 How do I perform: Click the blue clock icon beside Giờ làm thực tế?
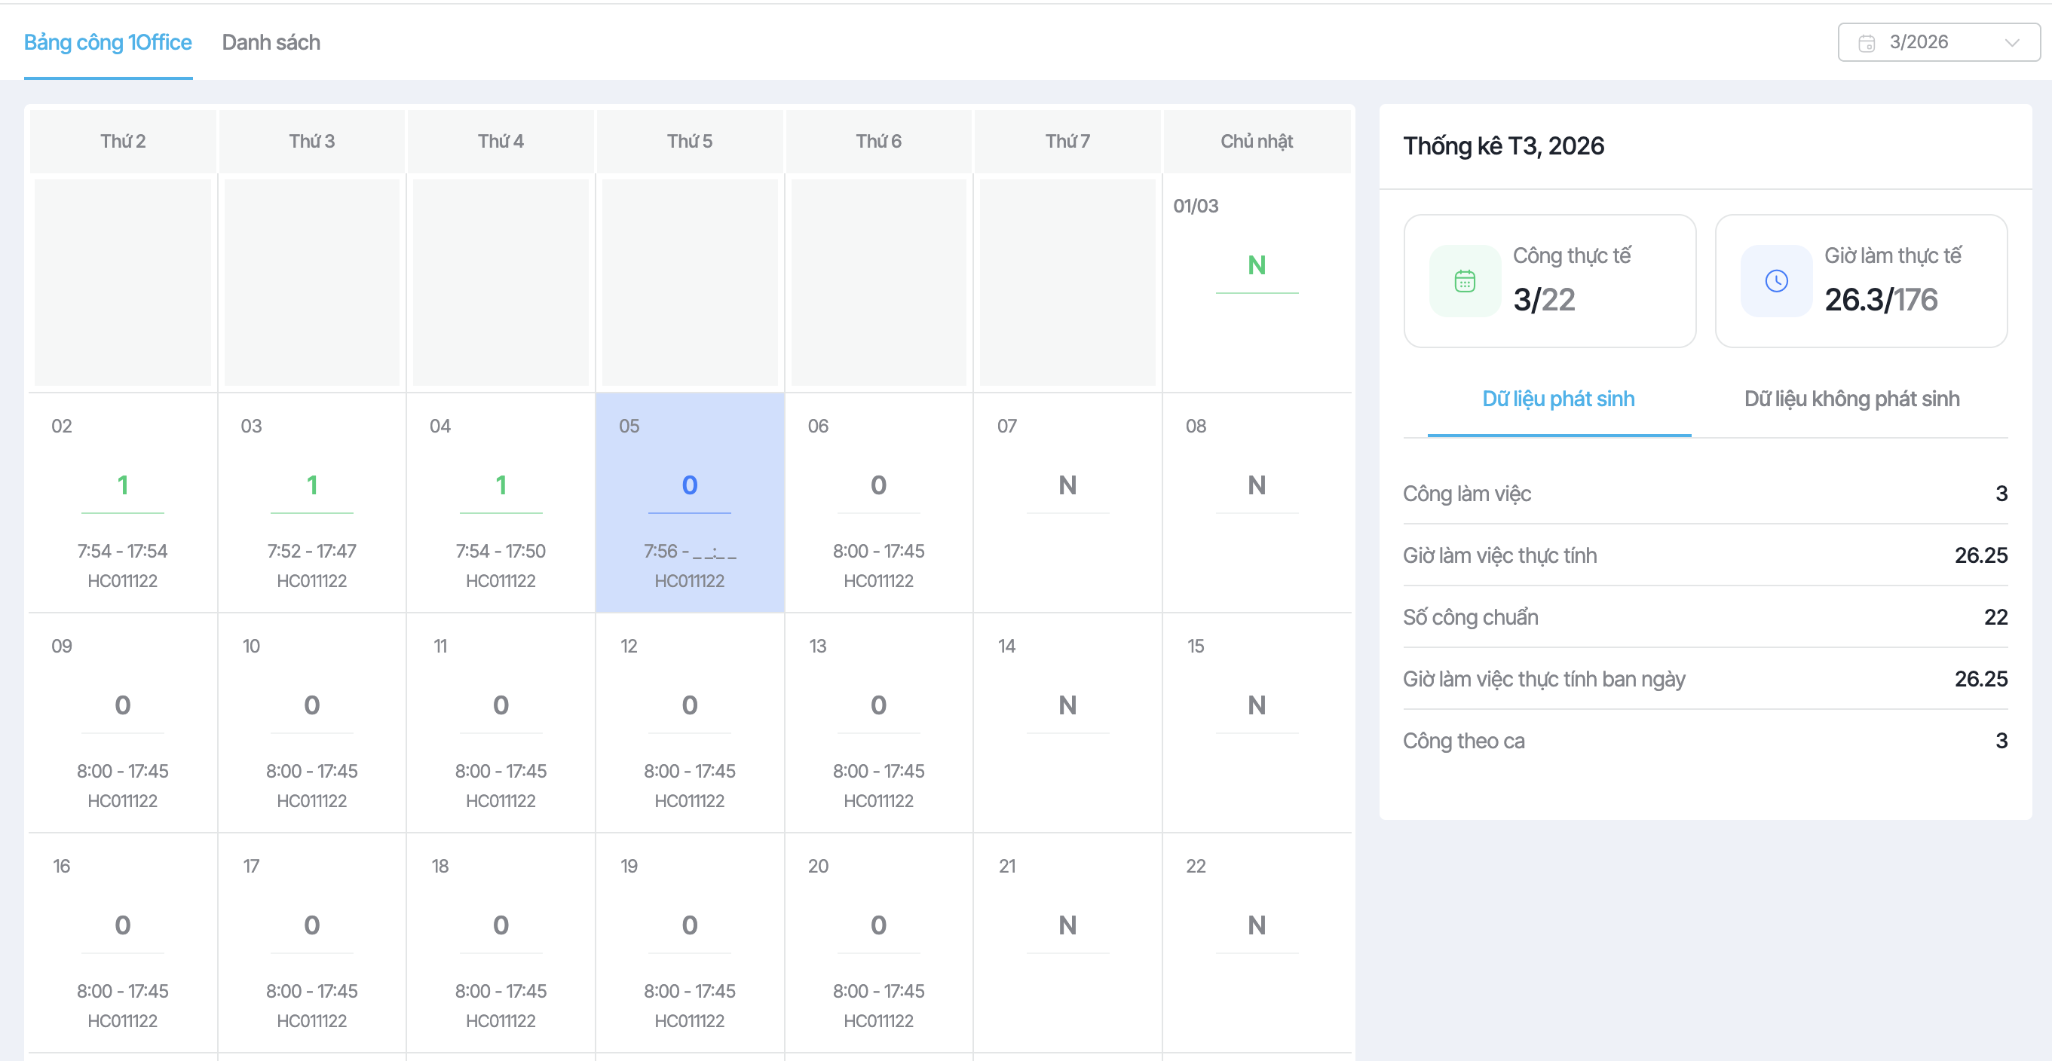pyautogui.click(x=1775, y=281)
